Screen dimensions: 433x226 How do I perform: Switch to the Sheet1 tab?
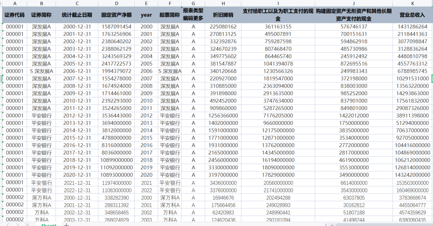click(49, 225)
